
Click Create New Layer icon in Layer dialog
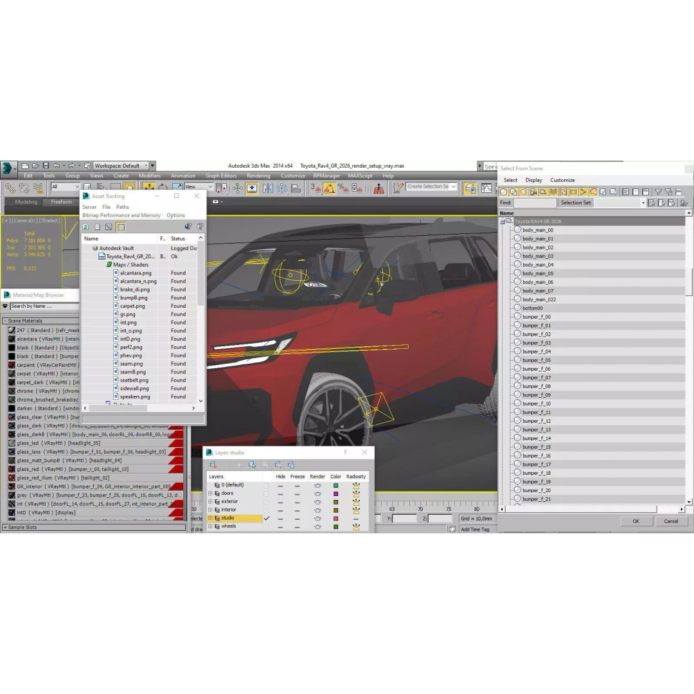coord(213,465)
